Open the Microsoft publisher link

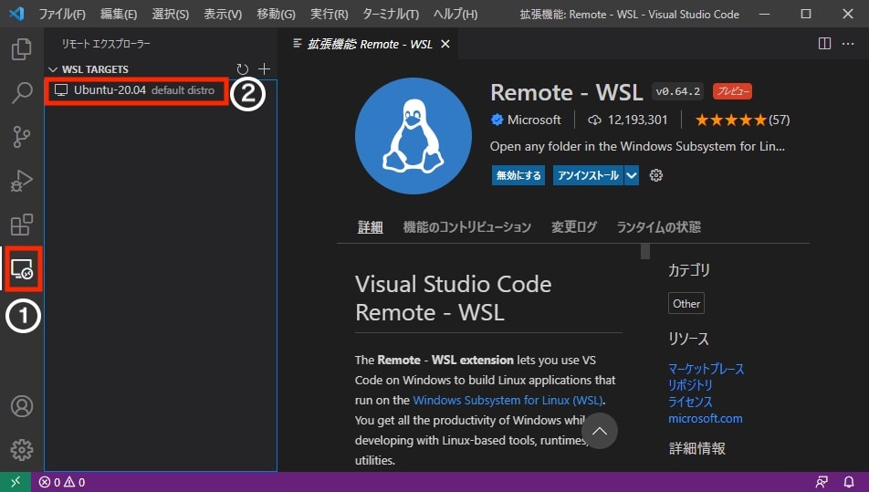point(534,120)
